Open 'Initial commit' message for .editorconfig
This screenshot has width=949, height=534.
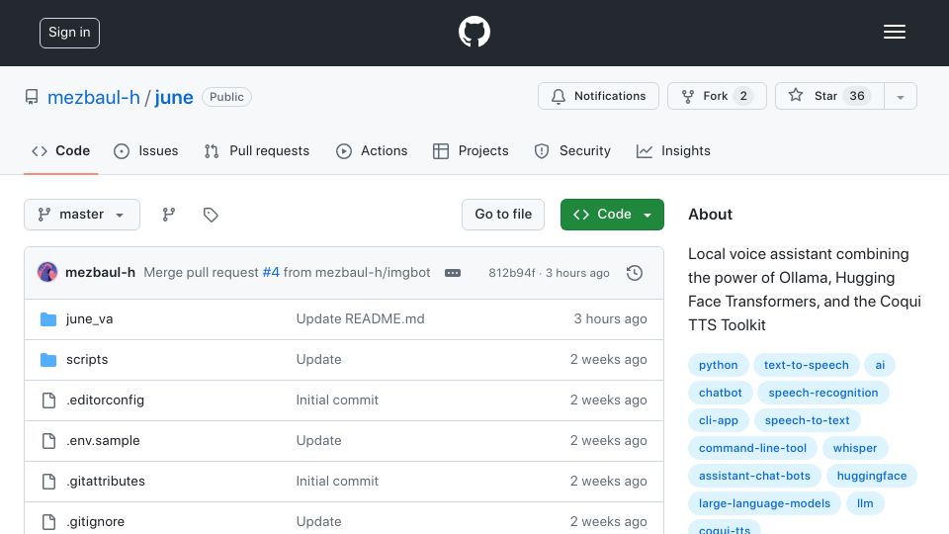(337, 400)
